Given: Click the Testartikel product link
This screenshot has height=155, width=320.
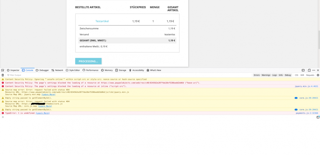Looking at the screenshot, I should click(x=102, y=21).
